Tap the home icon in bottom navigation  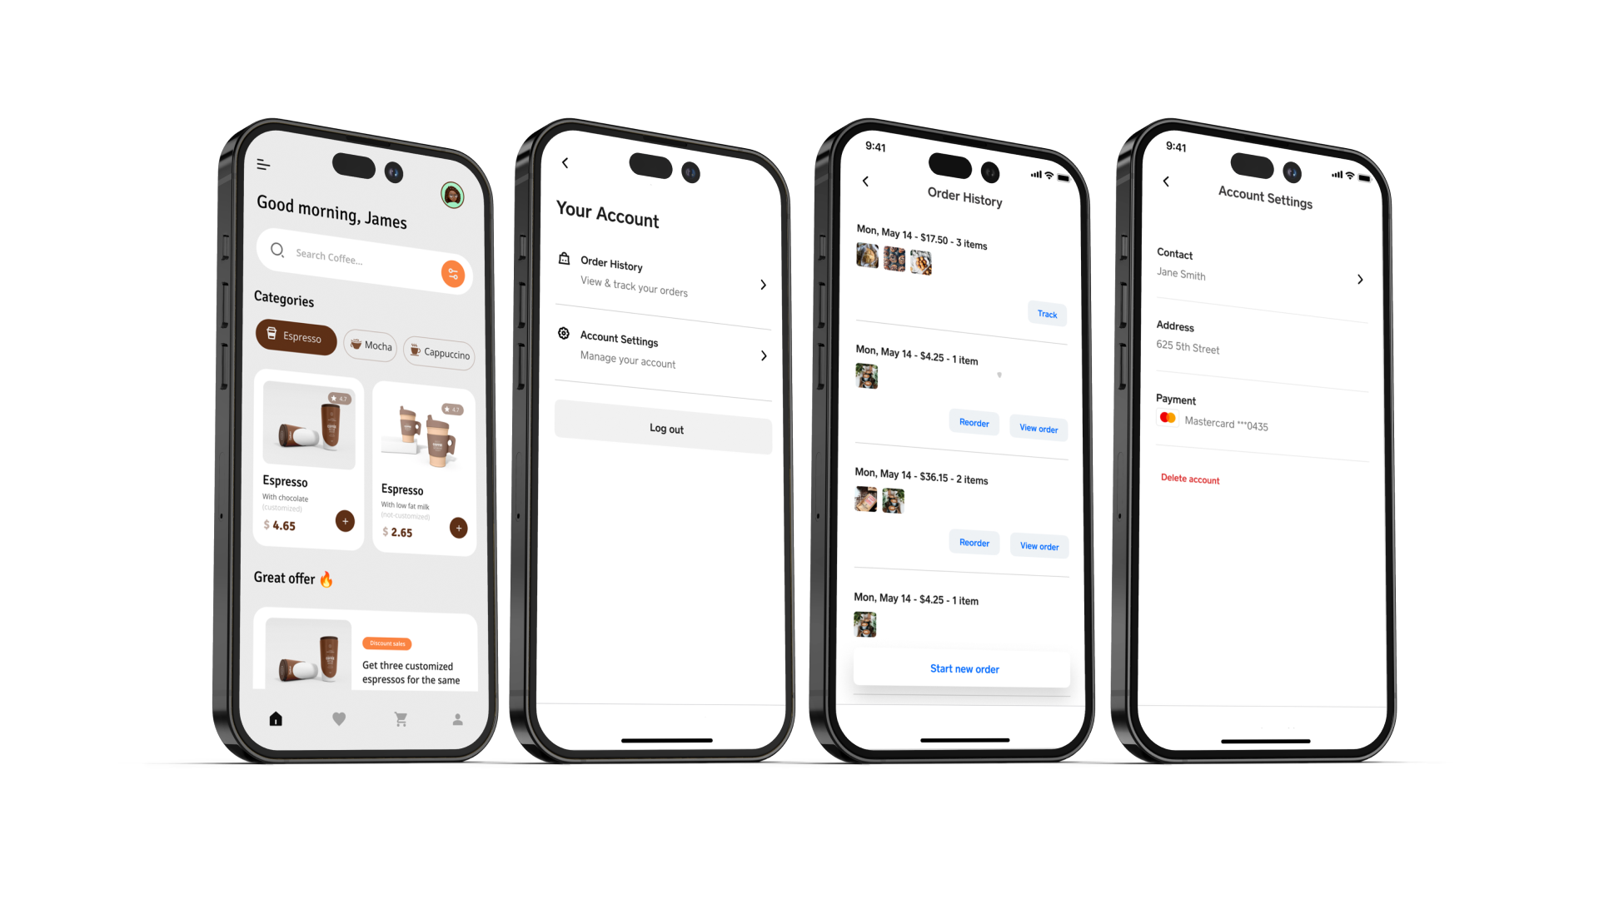point(276,719)
